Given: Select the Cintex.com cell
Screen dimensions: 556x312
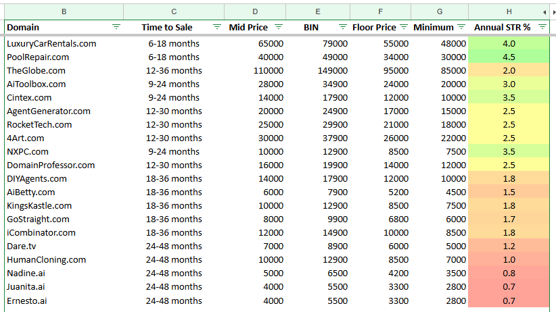Looking at the screenshot, I should 64,97.
